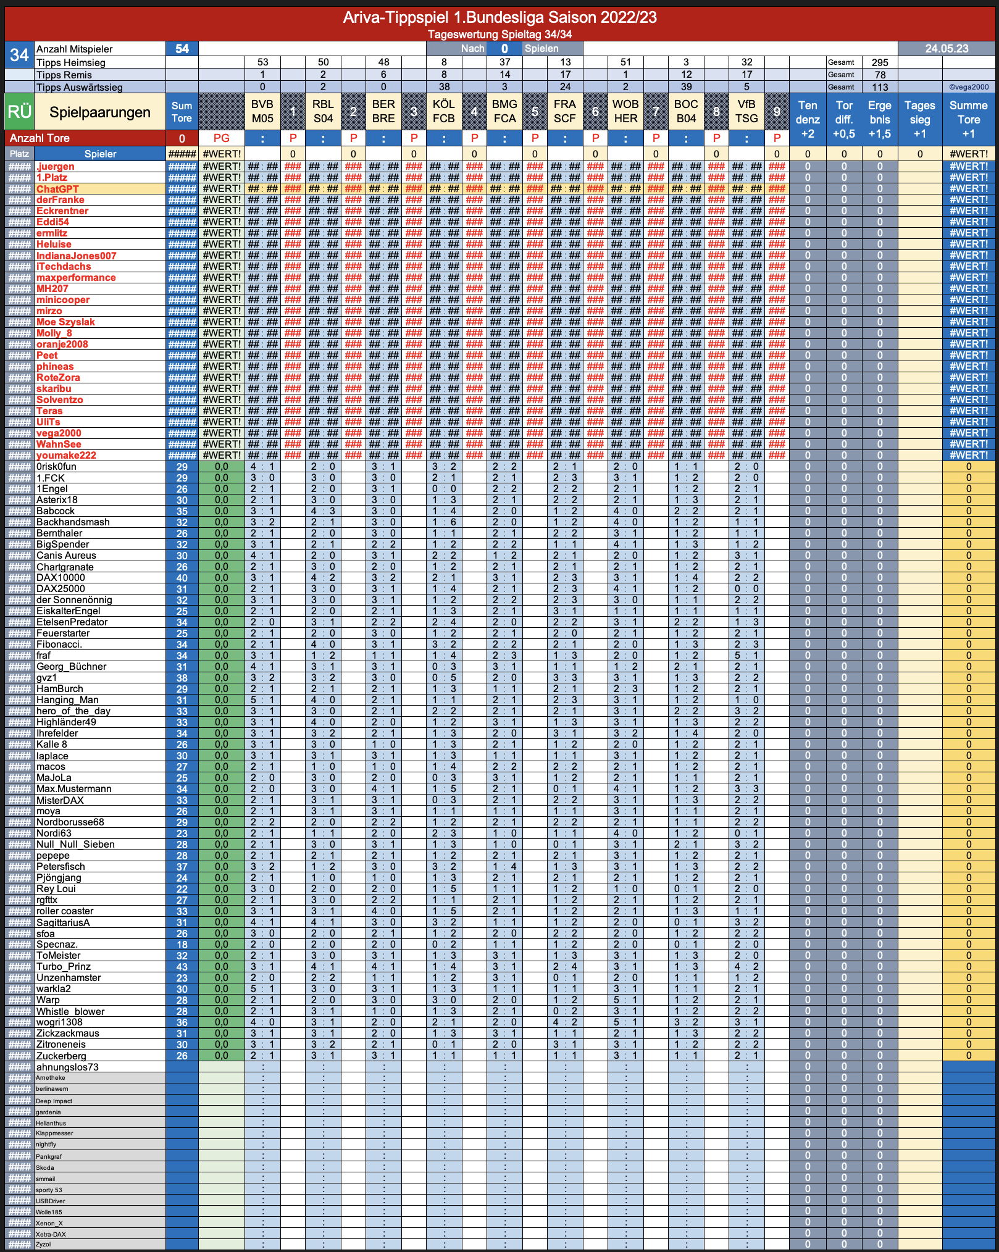
Task: Click the KÖL FCB match header
Action: [444, 112]
